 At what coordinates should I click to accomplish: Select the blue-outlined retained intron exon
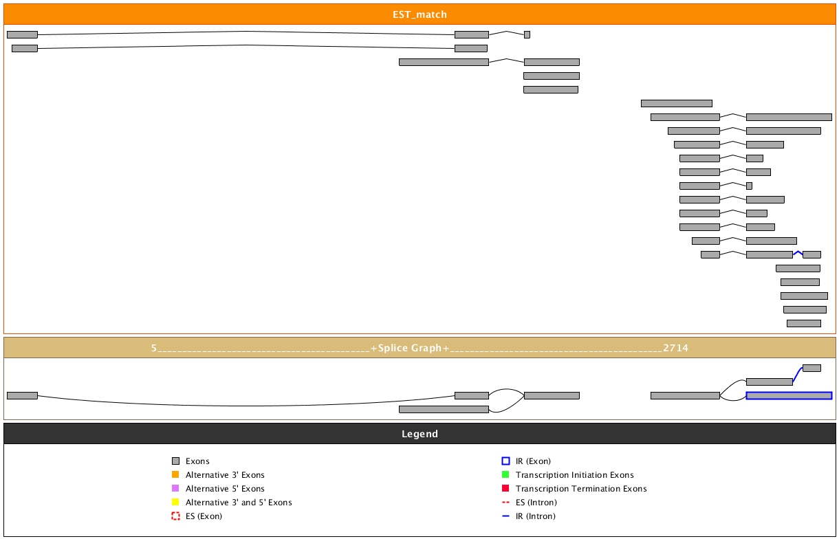point(789,395)
